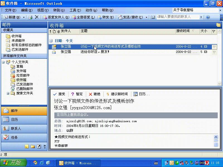Open 已删除邮件 (Deleted Items) folder
223x167 pixels.
[x=25, y=89]
